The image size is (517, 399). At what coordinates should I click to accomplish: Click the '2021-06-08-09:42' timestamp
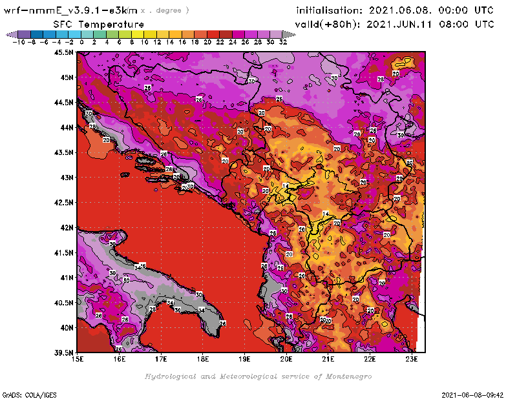click(472, 395)
